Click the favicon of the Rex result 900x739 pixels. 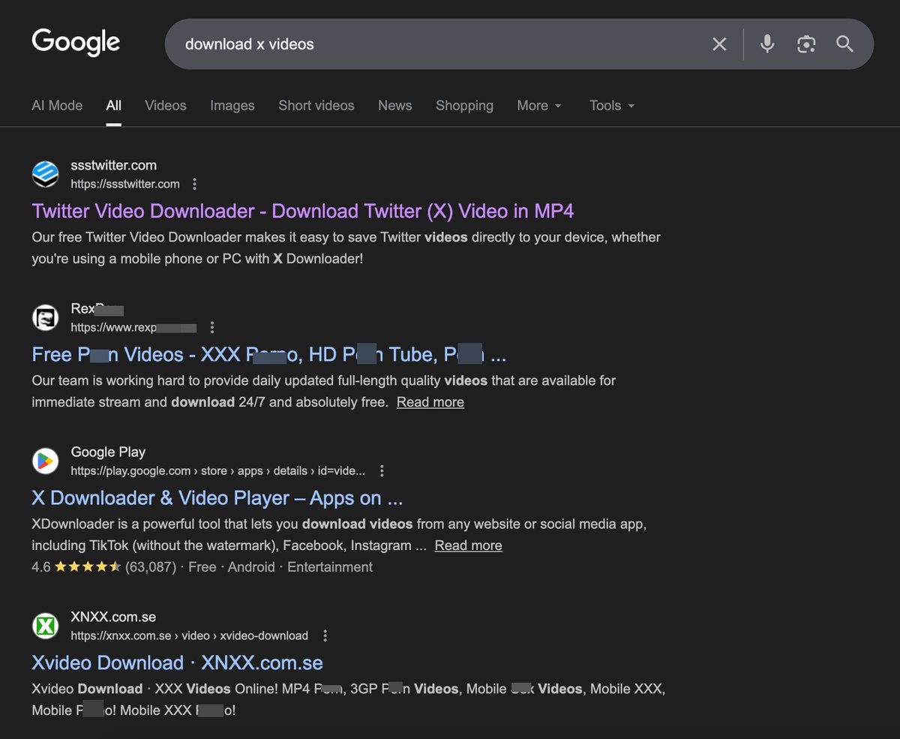click(x=45, y=317)
